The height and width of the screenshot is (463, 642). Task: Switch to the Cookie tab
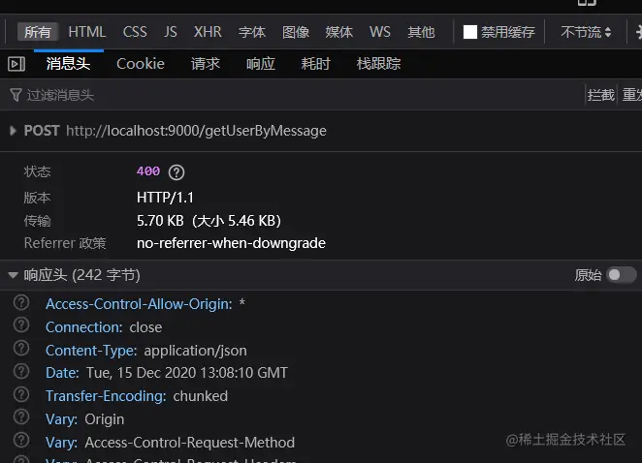coord(141,64)
